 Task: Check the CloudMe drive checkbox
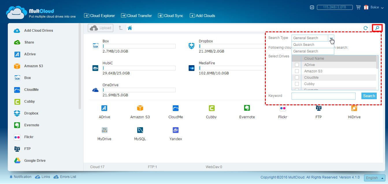tap(297, 78)
